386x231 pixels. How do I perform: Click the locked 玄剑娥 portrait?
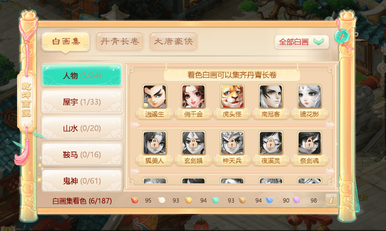[193, 143]
